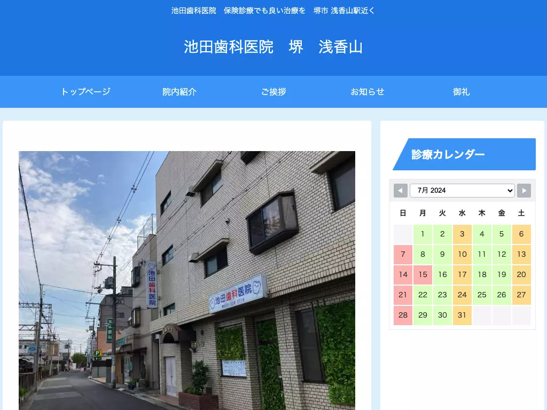The height and width of the screenshot is (410, 547).
Task: Select calendar date 5
Action: click(x=502, y=234)
